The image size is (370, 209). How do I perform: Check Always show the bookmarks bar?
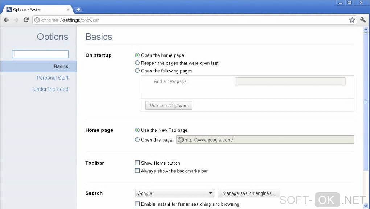pos(137,171)
